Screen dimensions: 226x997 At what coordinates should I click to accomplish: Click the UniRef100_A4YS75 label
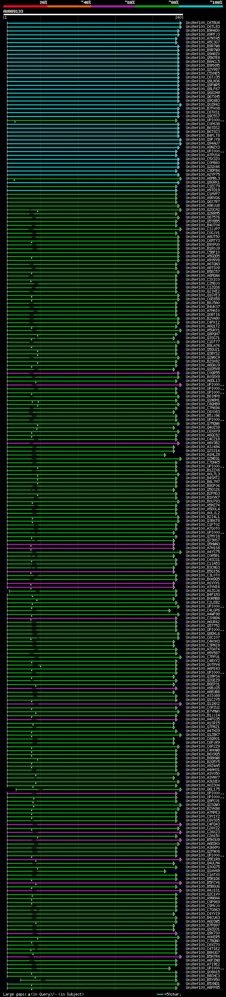point(202,552)
